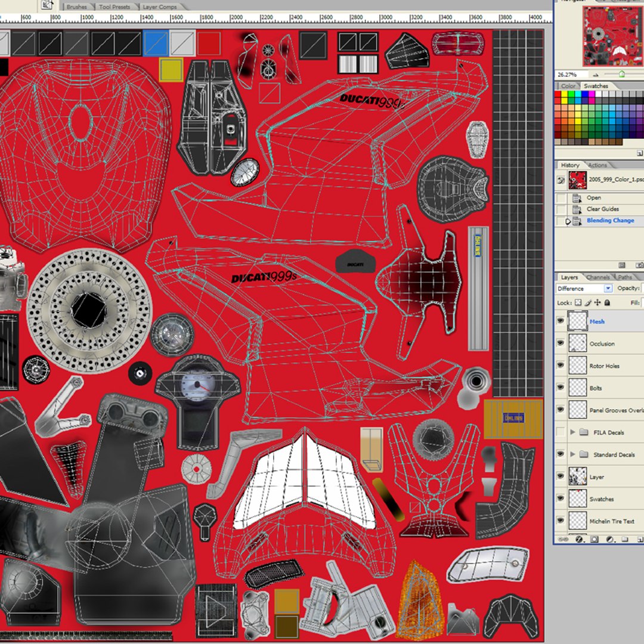The height and width of the screenshot is (644, 644).
Task: Select the History tab
Action: tap(570, 165)
